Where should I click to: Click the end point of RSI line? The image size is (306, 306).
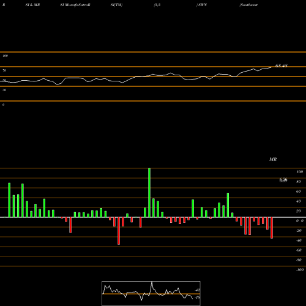point(271,67)
